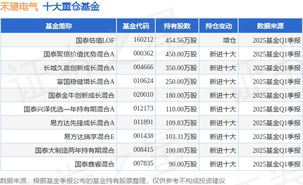Click fund code 007835
303x185 pixels.
point(143,163)
